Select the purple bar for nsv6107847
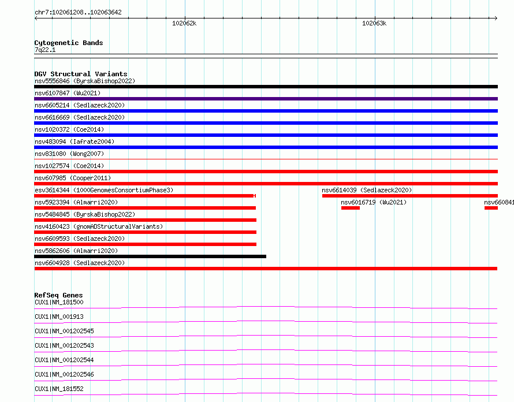Screen dimensions: 514x402 point(266,99)
